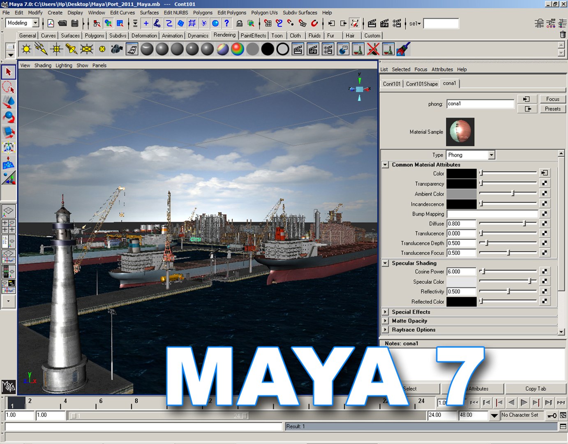Activate the Lasso select tool
The height and width of the screenshot is (444, 568).
[x=8, y=87]
